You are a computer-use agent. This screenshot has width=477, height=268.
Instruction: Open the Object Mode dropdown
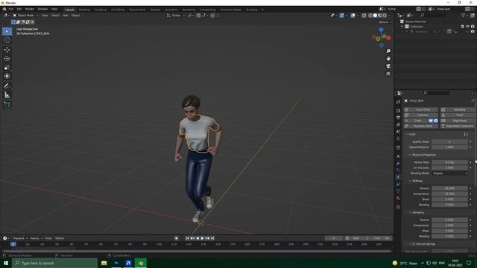[x=25, y=16]
